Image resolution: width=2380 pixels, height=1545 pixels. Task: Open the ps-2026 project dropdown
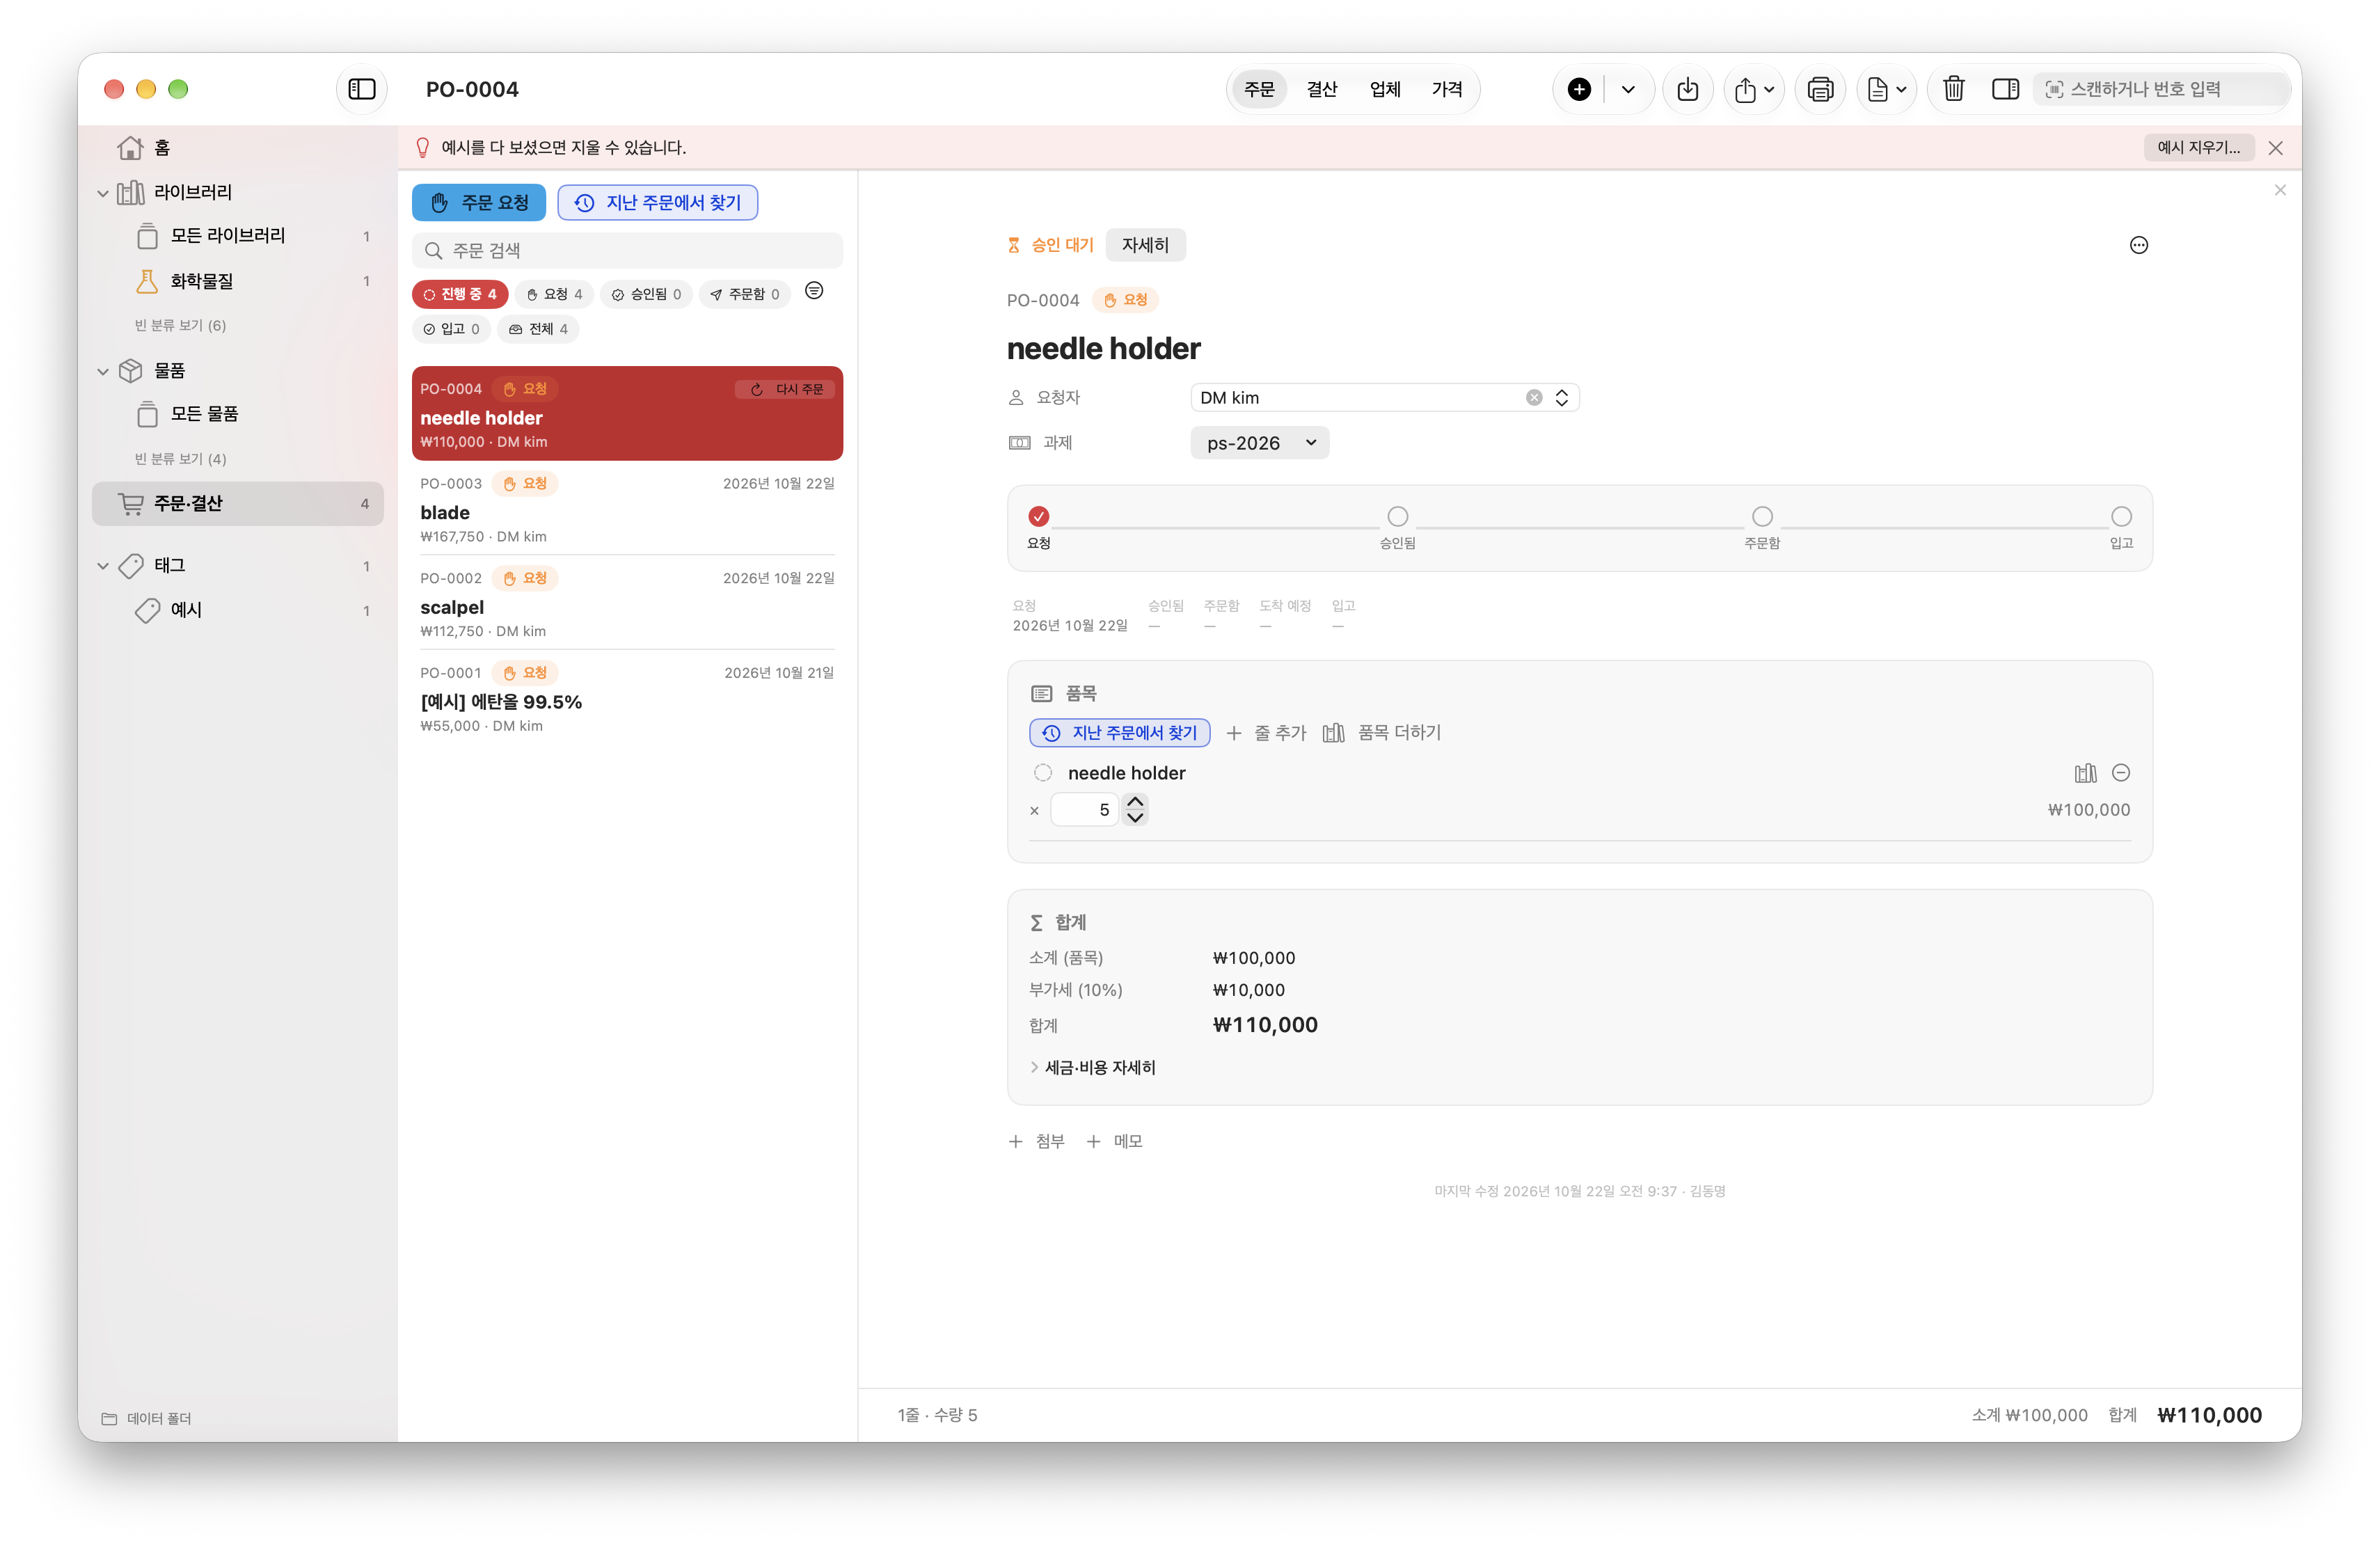coord(1259,442)
